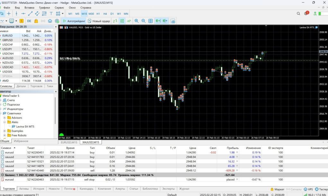
Task: Switch chart to candlestick mode
Action: (122, 21)
